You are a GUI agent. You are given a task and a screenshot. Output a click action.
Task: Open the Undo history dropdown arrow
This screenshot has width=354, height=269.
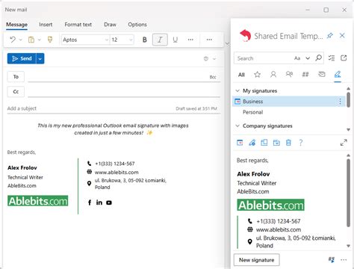[21, 40]
